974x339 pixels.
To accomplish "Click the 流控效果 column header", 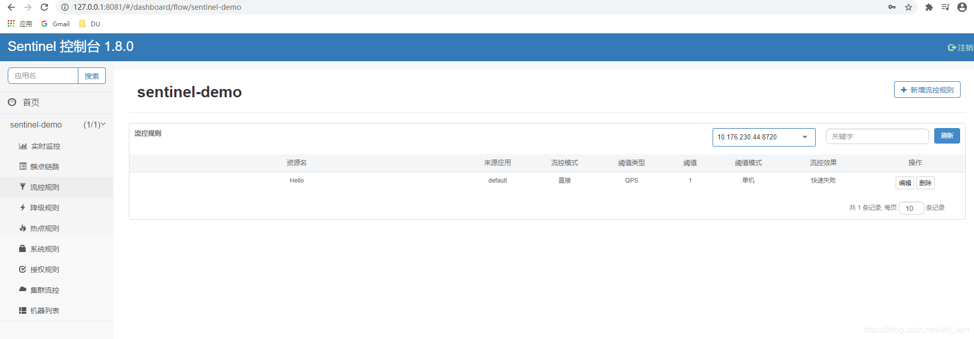I will click(823, 163).
